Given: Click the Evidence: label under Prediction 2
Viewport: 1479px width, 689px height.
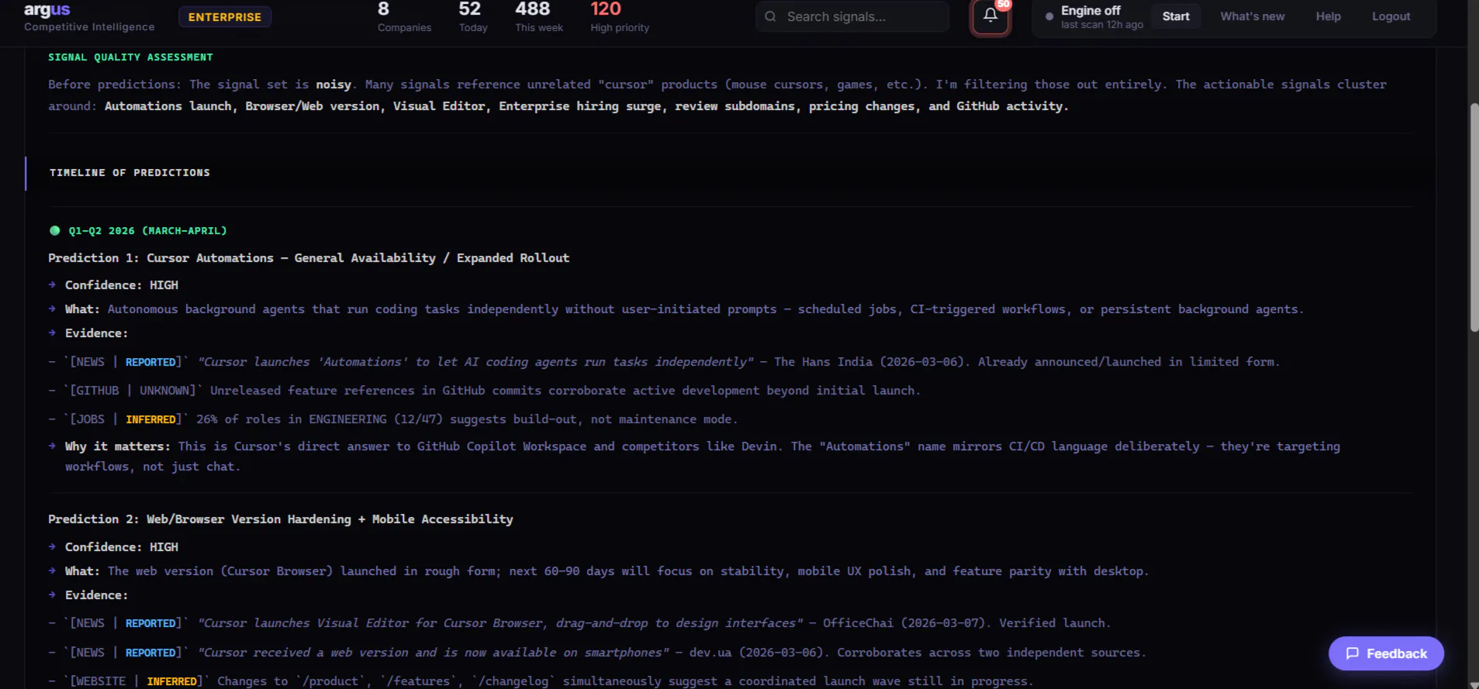Looking at the screenshot, I should [96, 595].
